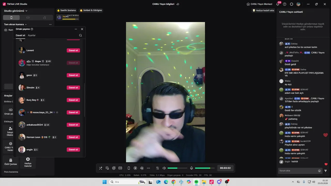
Task: Invite resoo.kaya_21_34 with Davet et button
Action: click(73, 112)
